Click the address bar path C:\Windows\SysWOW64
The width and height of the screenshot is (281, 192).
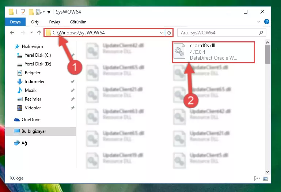[x=79, y=33]
